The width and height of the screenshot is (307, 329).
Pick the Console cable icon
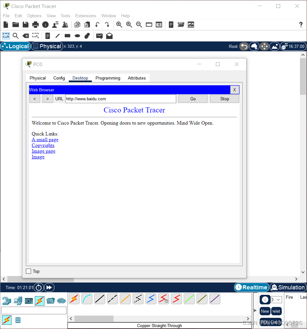(87, 299)
